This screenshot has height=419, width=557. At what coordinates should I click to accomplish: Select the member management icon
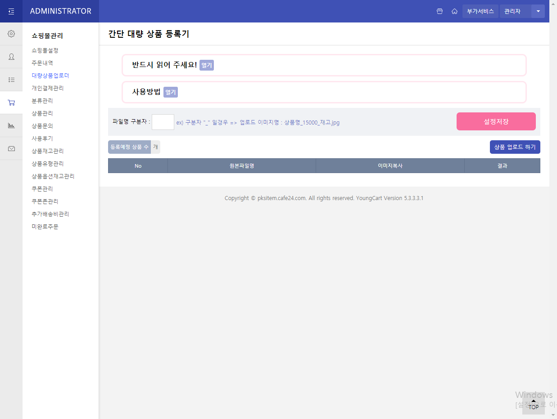click(x=11, y=57)
